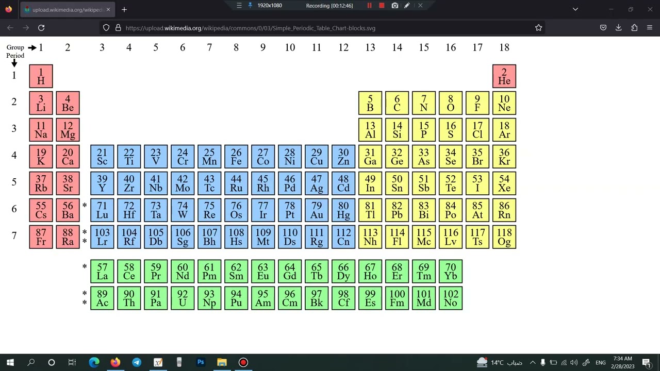Click the group 18 column header
Image resolution: width=660 pixels, height=371 pixels.
point(504,47)
